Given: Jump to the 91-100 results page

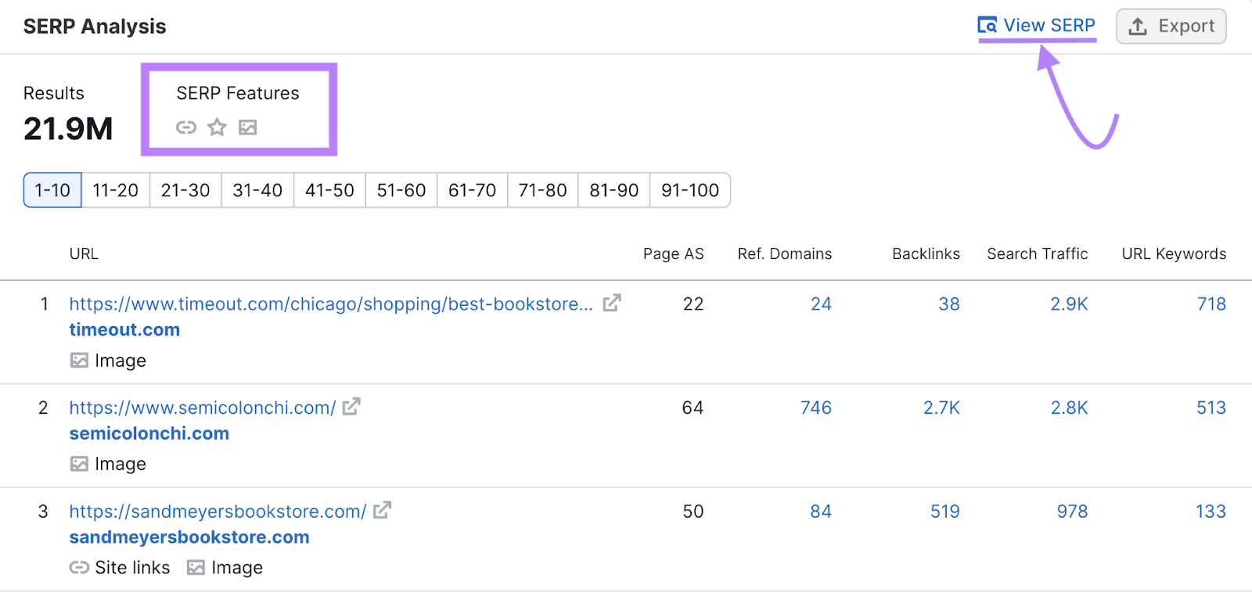Looking at the screenshot, I should click(x=689, y=190).
